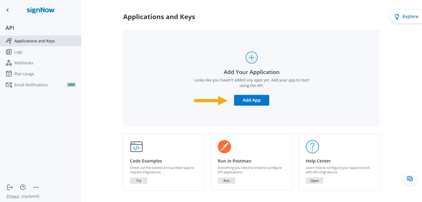Click the Applications and Keys key icon
The image size is (422, 202).
click(x=9, y=41)
